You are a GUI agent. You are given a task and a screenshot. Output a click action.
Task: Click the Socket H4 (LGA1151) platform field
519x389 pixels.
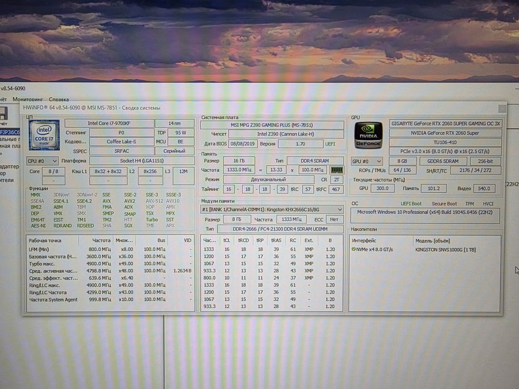coord(142,161)
